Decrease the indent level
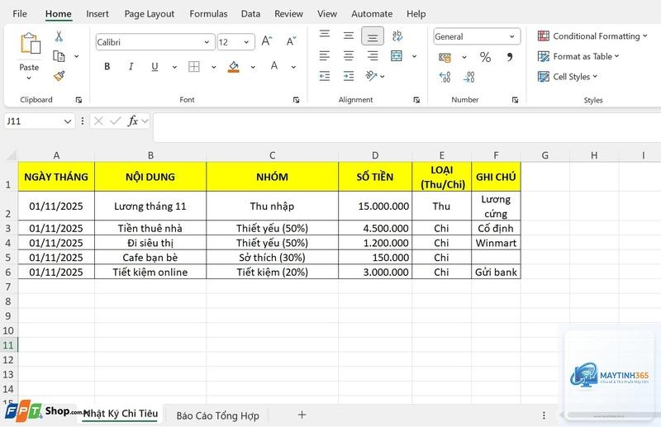 tap(325, 76)
